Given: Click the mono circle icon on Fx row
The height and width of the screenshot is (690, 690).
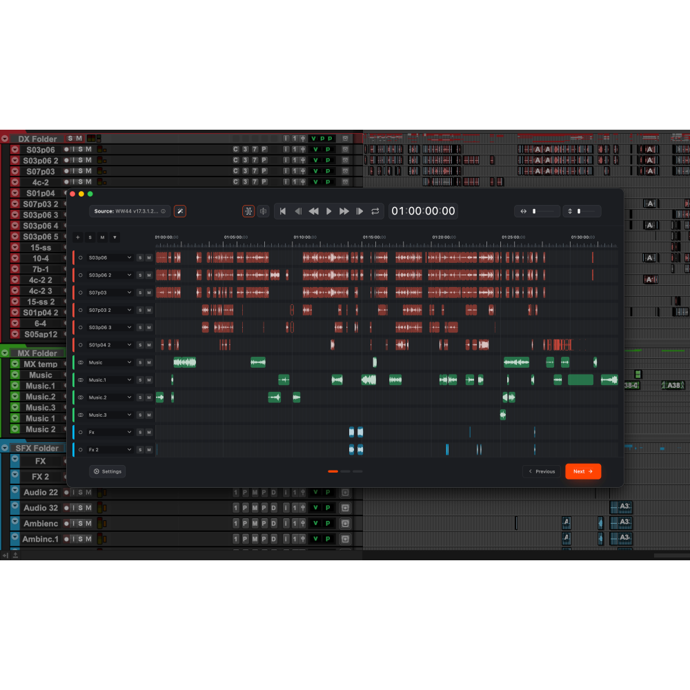Looking at the screenshot, I should point(81,432).
